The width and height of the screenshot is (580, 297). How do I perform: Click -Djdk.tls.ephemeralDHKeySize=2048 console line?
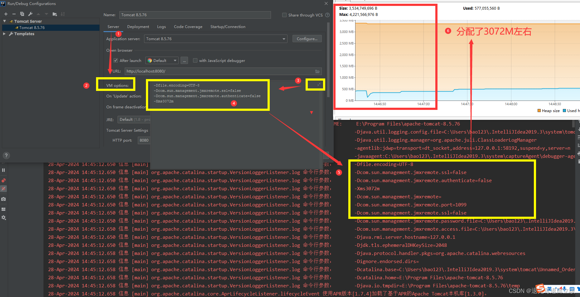click(x=401, y=245)
